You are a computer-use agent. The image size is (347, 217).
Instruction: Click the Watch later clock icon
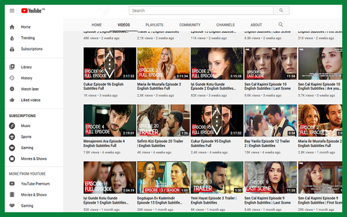point(12,89)
